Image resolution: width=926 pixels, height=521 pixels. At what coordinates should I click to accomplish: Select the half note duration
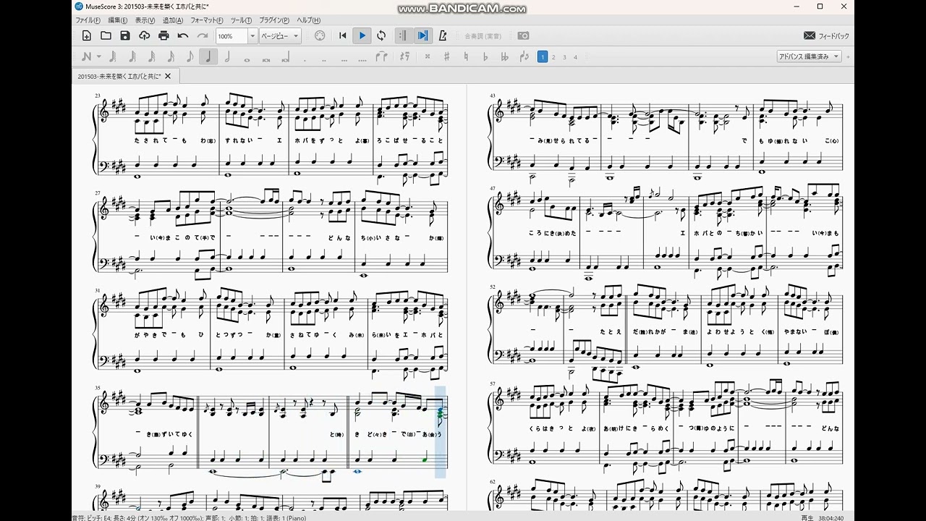pyautogui.click(x=227, y=56)
